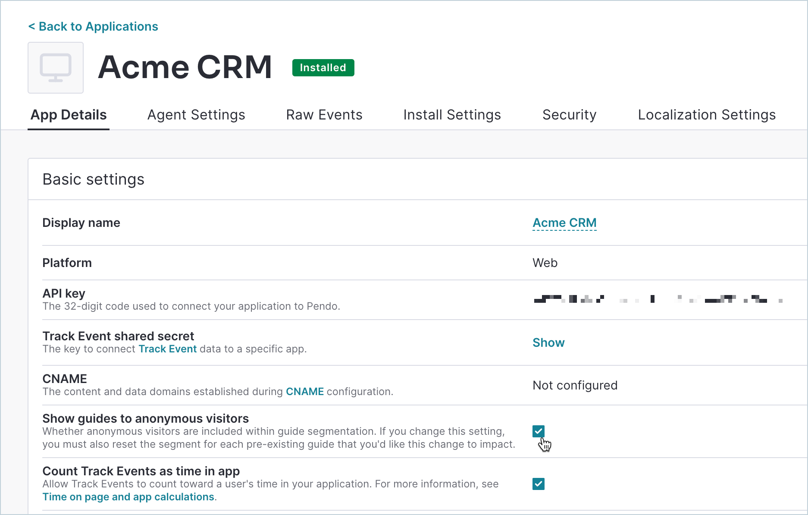Screen dimensions: 808x515
Task: Edit the Acme CRM display name value
Action: click(564, 223)
